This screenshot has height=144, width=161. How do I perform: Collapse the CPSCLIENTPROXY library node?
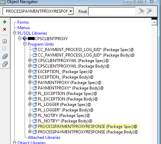click(20, 39)
